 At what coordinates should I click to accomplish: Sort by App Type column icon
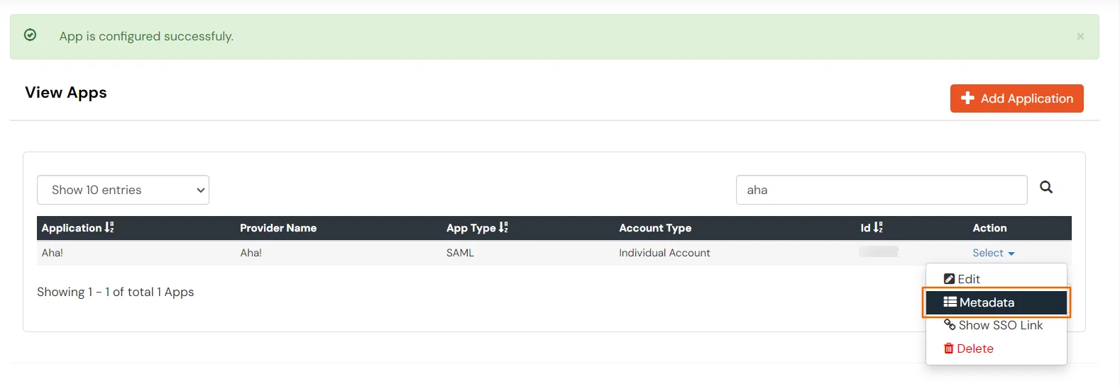pos(503,227)
